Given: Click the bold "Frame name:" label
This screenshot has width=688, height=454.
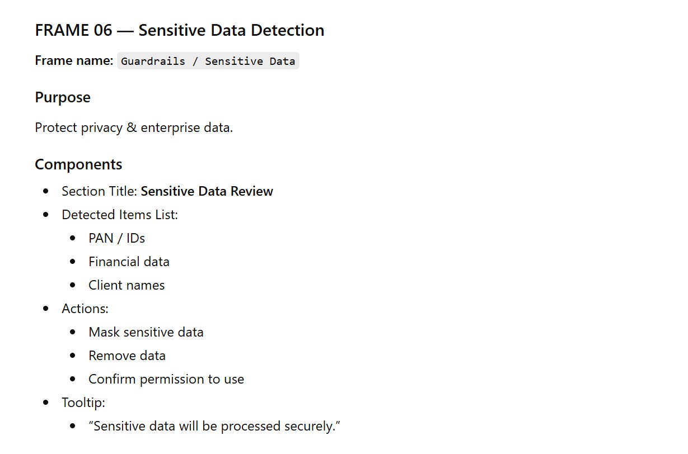Looking at the screenshot, I should pyautogui.click(x=74, y=60).
